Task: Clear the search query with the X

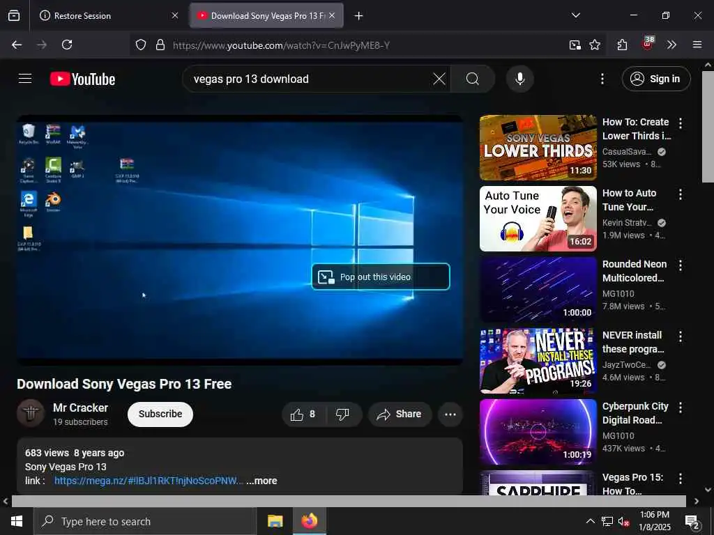Action: coord(439,79)
